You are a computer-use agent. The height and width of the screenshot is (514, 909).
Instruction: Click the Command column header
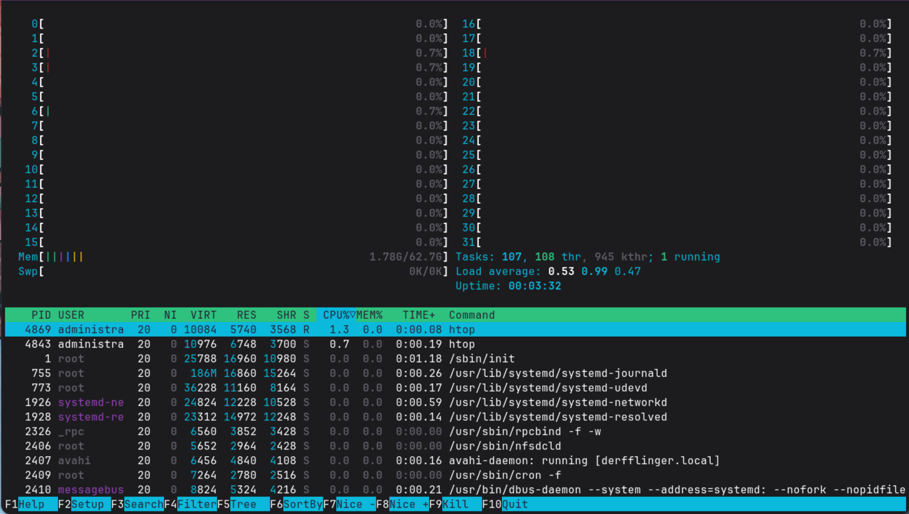[472, 315]
